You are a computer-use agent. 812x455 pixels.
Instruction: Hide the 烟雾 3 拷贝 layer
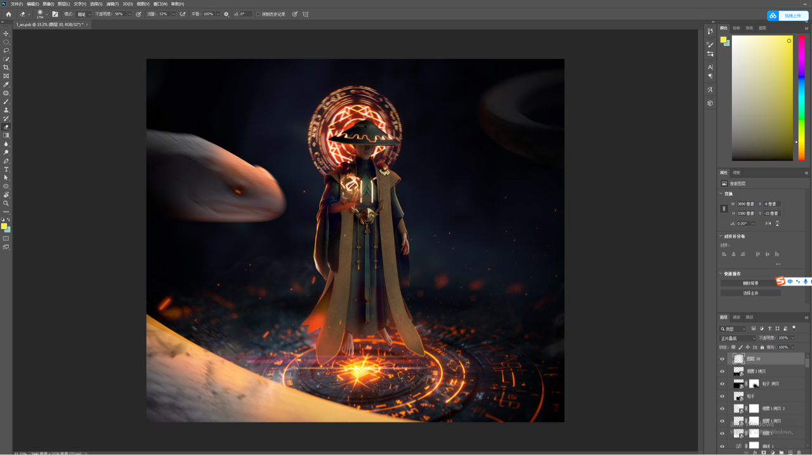coord(722,371)
